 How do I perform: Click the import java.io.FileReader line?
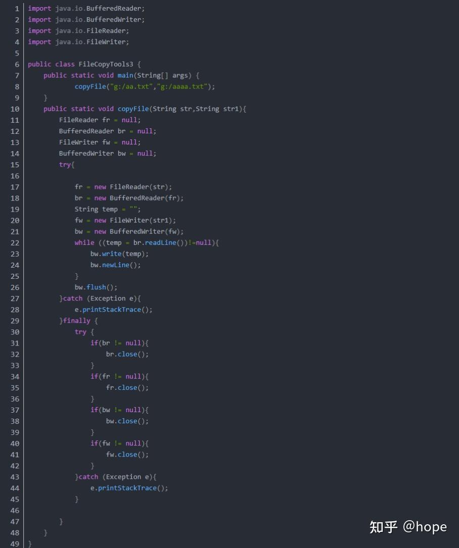pos(78,31)
